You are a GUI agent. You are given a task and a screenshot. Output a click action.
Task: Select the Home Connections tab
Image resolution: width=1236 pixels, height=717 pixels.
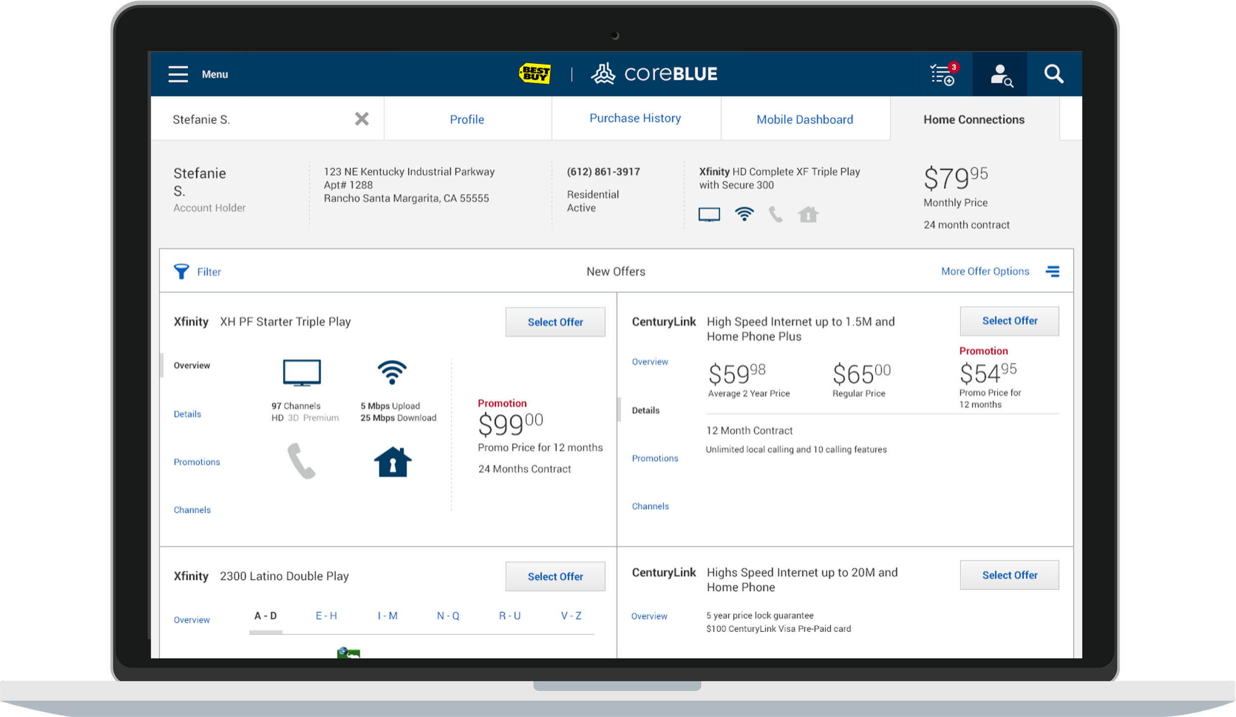coord(974,119)
